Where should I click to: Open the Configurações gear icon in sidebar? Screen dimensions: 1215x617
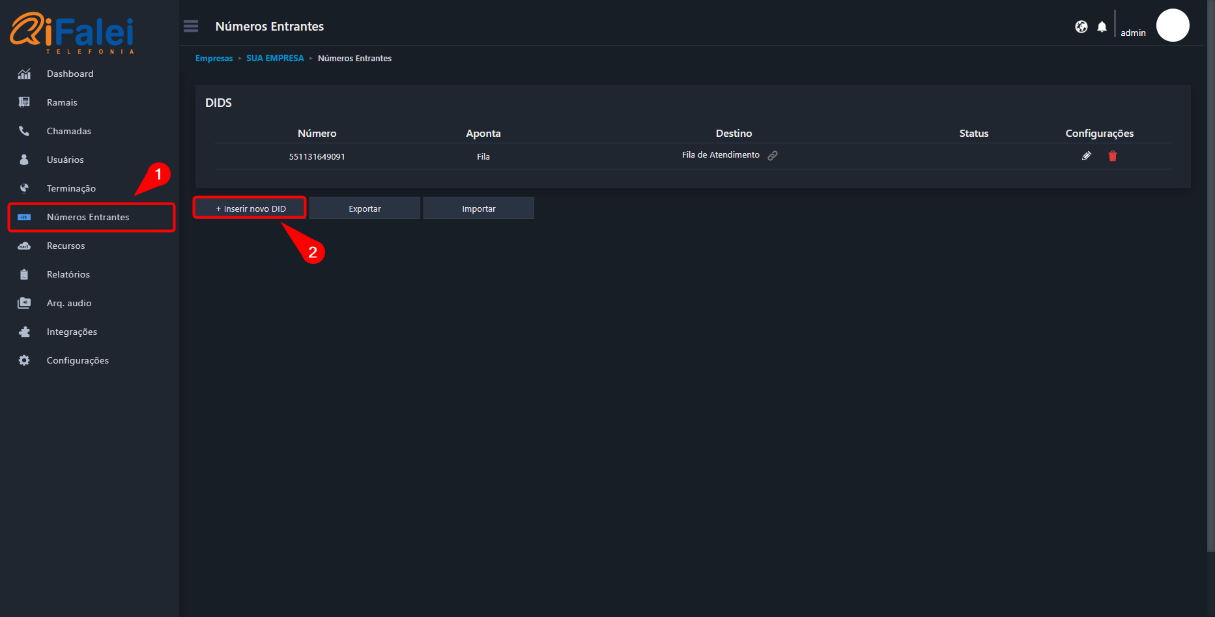pos(24,360)
